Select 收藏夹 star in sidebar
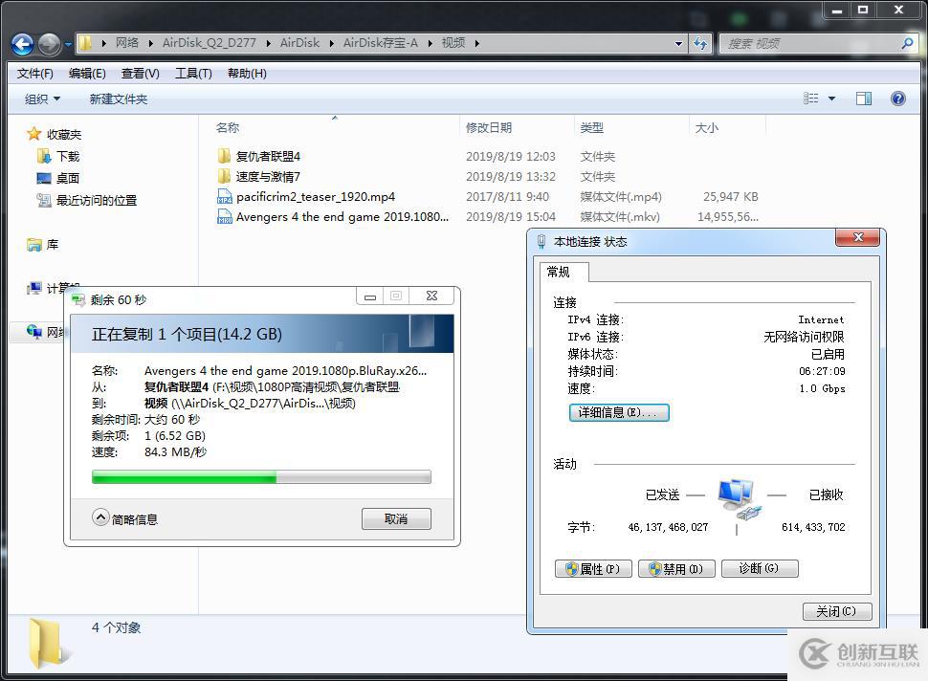This screenshot has width=928, height=681. (33, 134)
